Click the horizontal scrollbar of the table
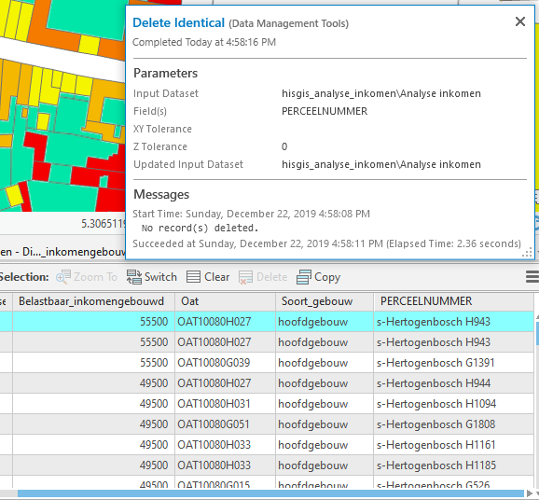 coord(270,493)
